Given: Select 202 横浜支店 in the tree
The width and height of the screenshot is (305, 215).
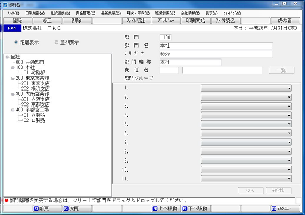Looking at the screenshot, I should [x=36, y=89].
